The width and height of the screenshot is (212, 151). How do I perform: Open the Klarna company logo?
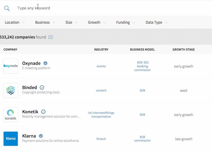[x=11, y=139]
